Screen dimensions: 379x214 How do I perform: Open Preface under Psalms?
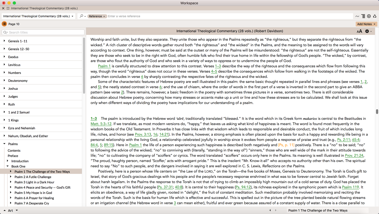[13, 156]
